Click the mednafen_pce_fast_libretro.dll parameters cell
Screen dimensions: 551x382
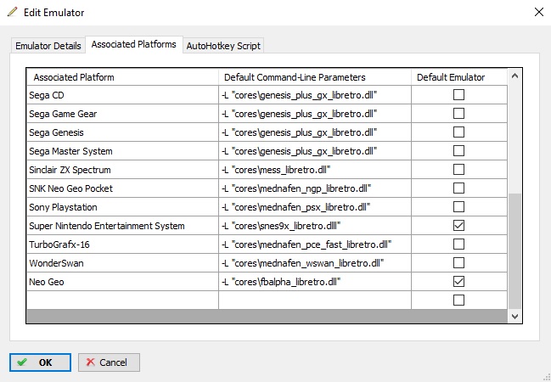coord(315,244)
